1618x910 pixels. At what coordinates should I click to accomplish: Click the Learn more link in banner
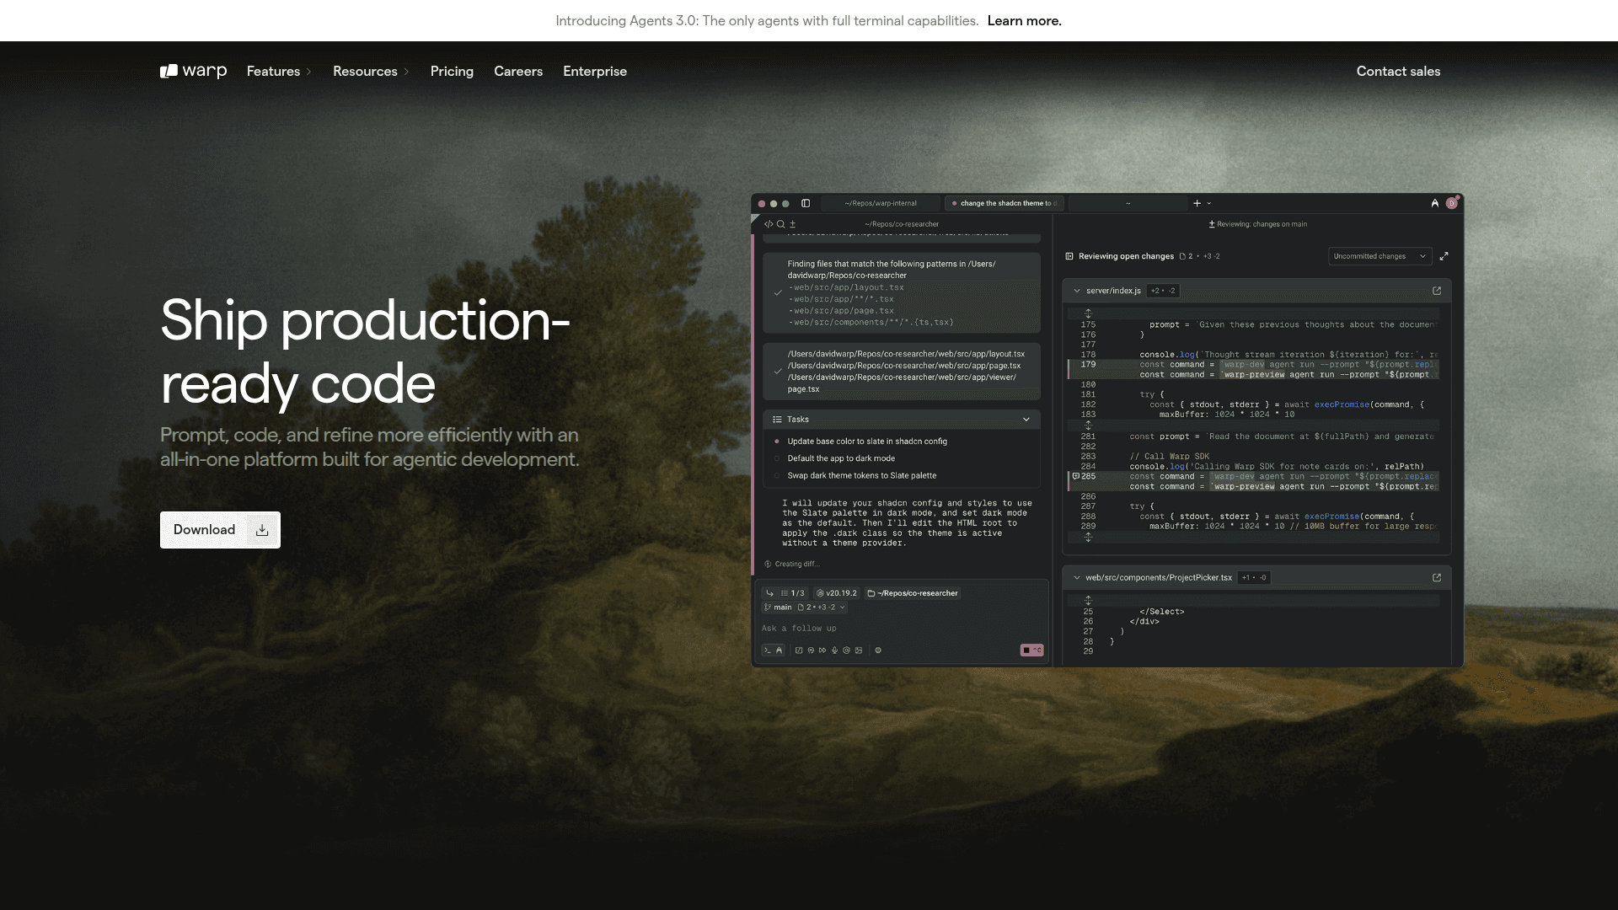pyautogui.click(x=1024, y=21)
